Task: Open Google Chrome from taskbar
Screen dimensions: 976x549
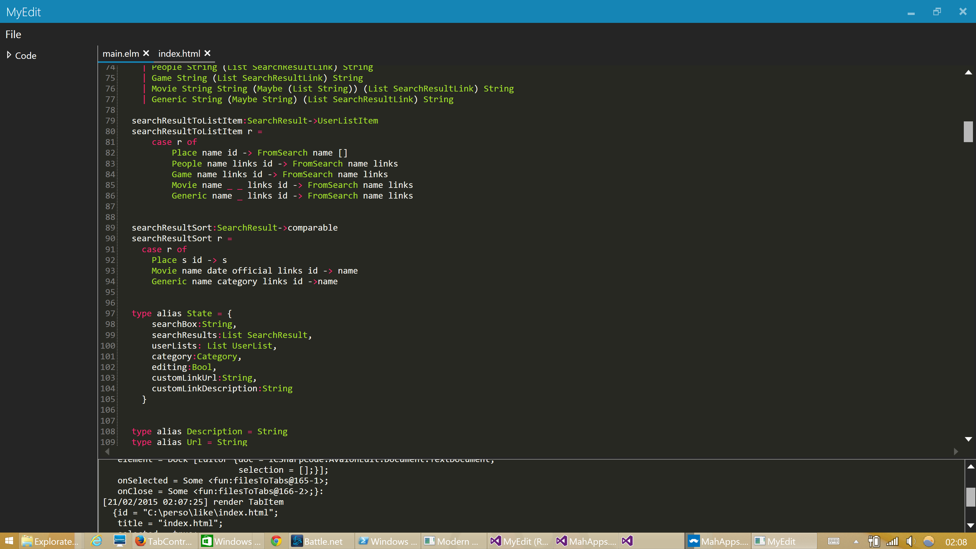Action: click(276, 541)
